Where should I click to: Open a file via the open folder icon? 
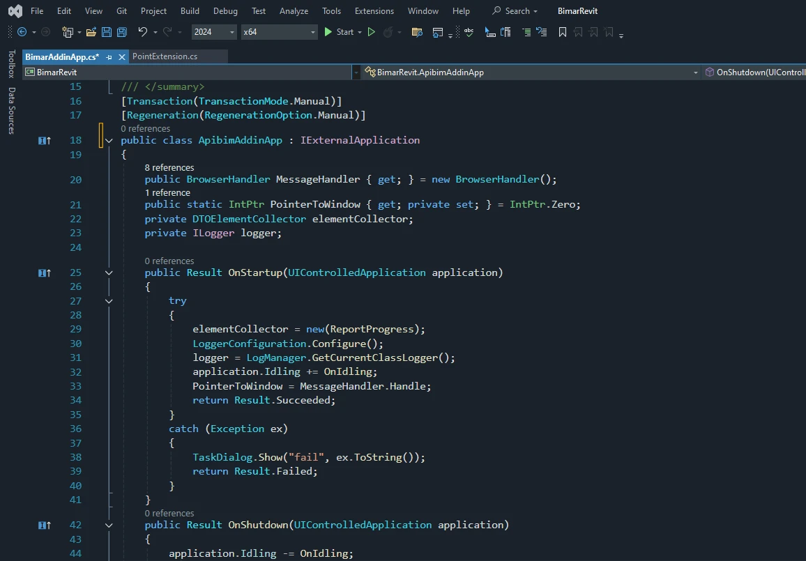(x=91, y=32)
